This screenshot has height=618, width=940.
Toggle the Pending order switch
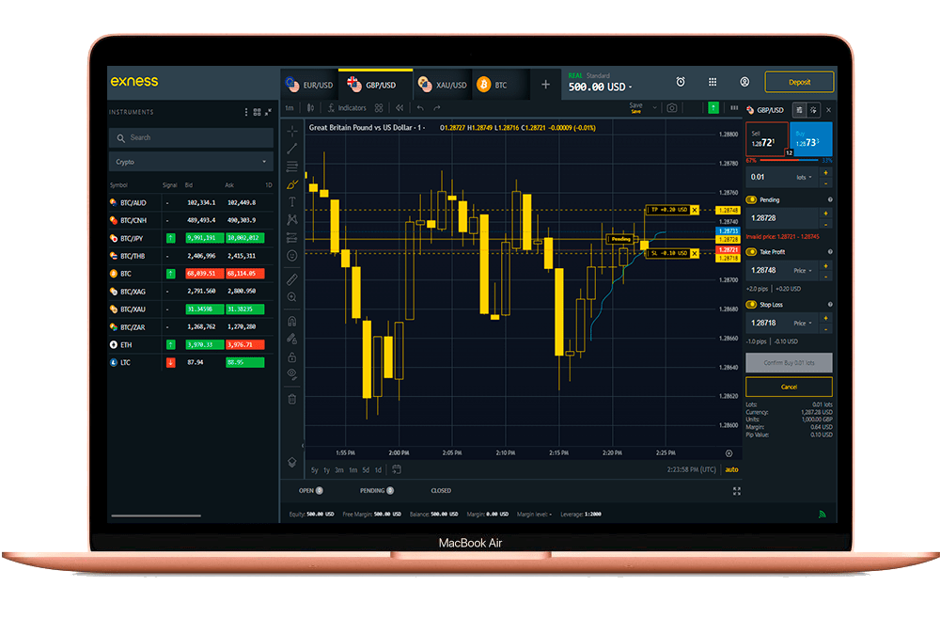coord(752,199)
